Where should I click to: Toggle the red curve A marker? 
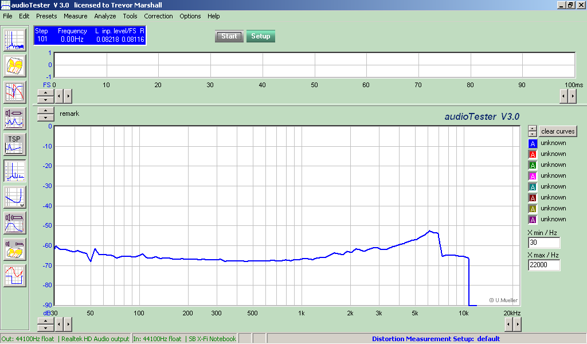(x=533, y=154)
